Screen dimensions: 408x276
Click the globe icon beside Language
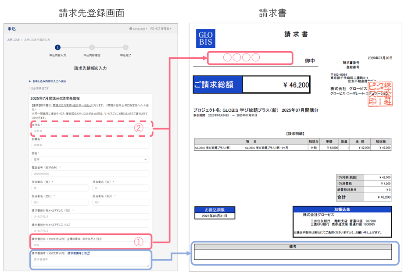click(131, 28)
